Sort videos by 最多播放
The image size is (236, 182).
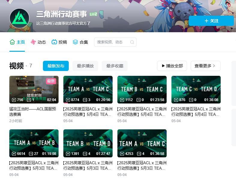[x=85, y=66]
